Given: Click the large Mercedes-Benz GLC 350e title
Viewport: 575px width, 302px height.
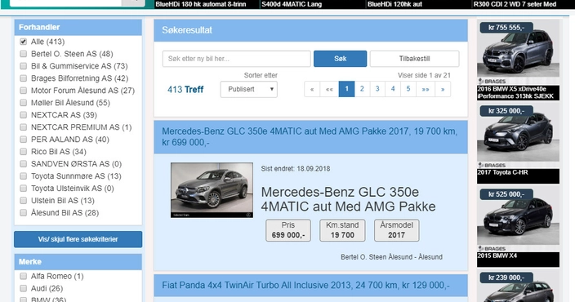Looking at the screenshot, I should click(348, 199).
